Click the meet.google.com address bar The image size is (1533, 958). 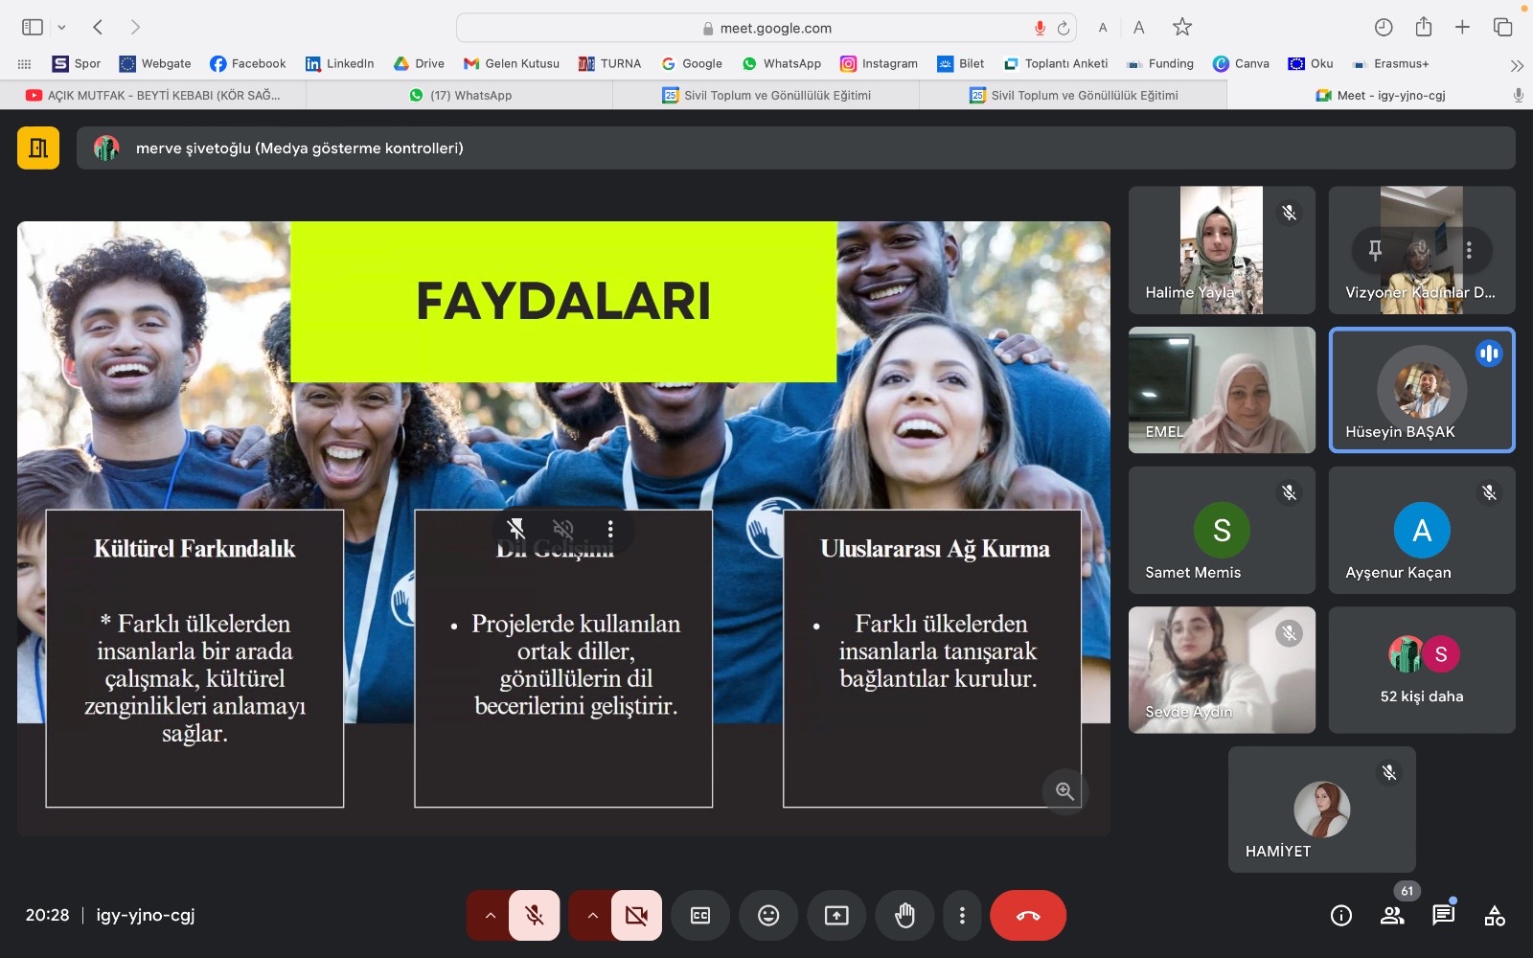coord(766,28)
